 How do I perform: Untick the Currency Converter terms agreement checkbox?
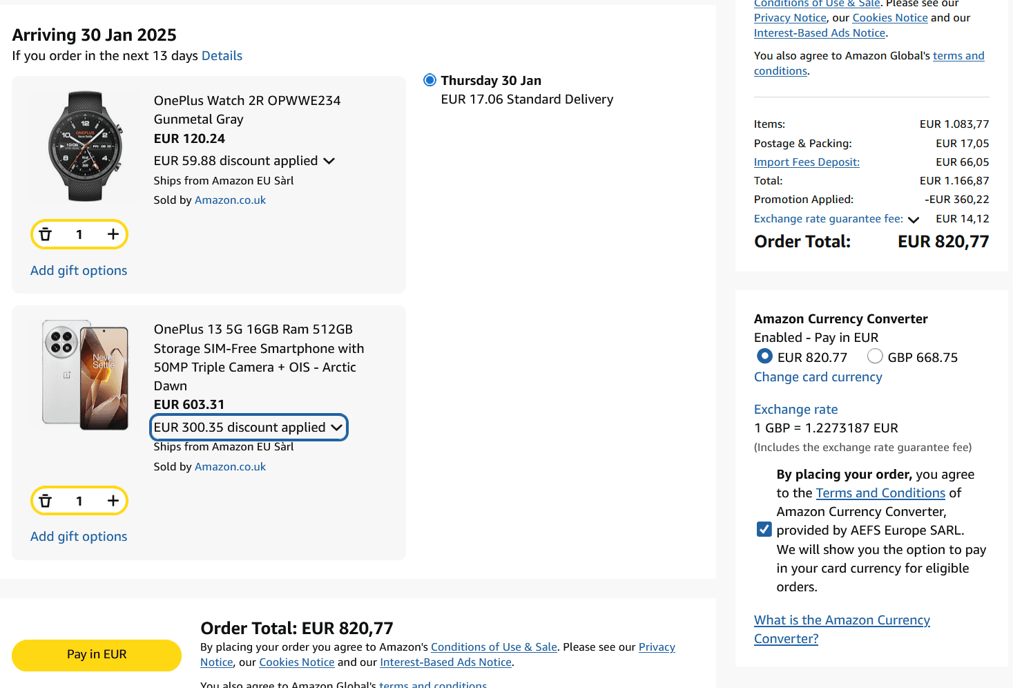764,529
